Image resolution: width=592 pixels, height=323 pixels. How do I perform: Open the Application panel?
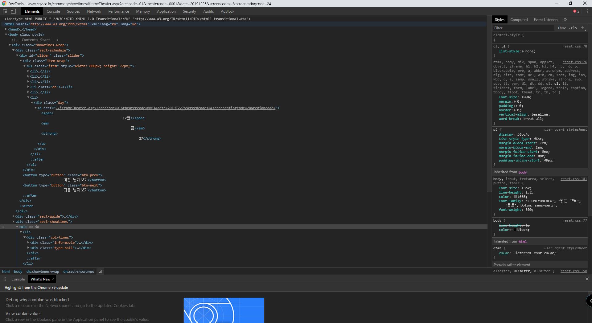click(166, 11)
